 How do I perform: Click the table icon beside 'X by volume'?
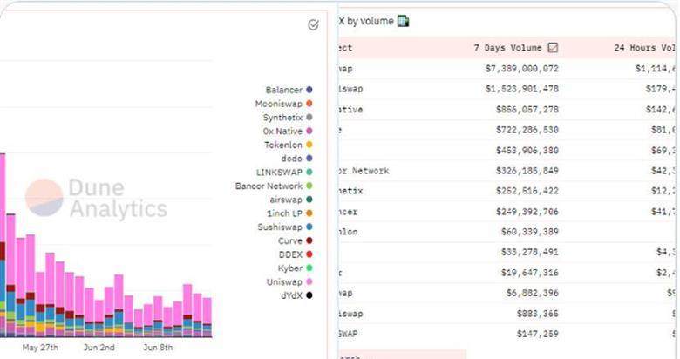tap(403, 21)
